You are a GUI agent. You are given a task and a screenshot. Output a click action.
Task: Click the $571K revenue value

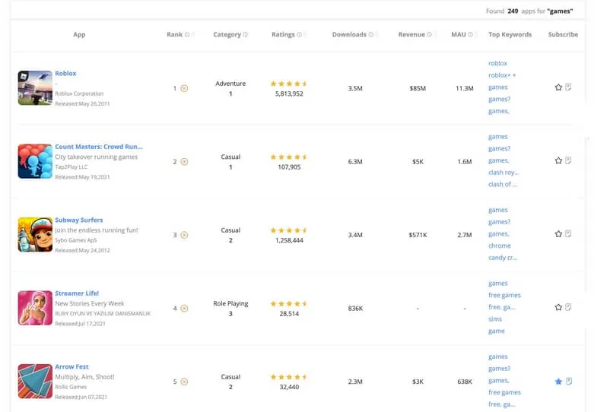coord(418,235)
